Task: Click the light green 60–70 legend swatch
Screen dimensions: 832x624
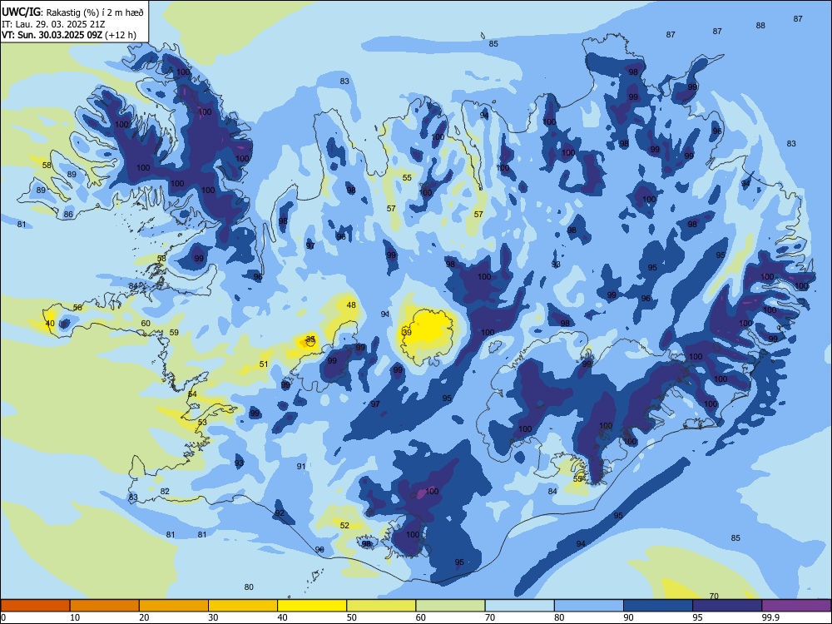Action: [x=450, y=606]
